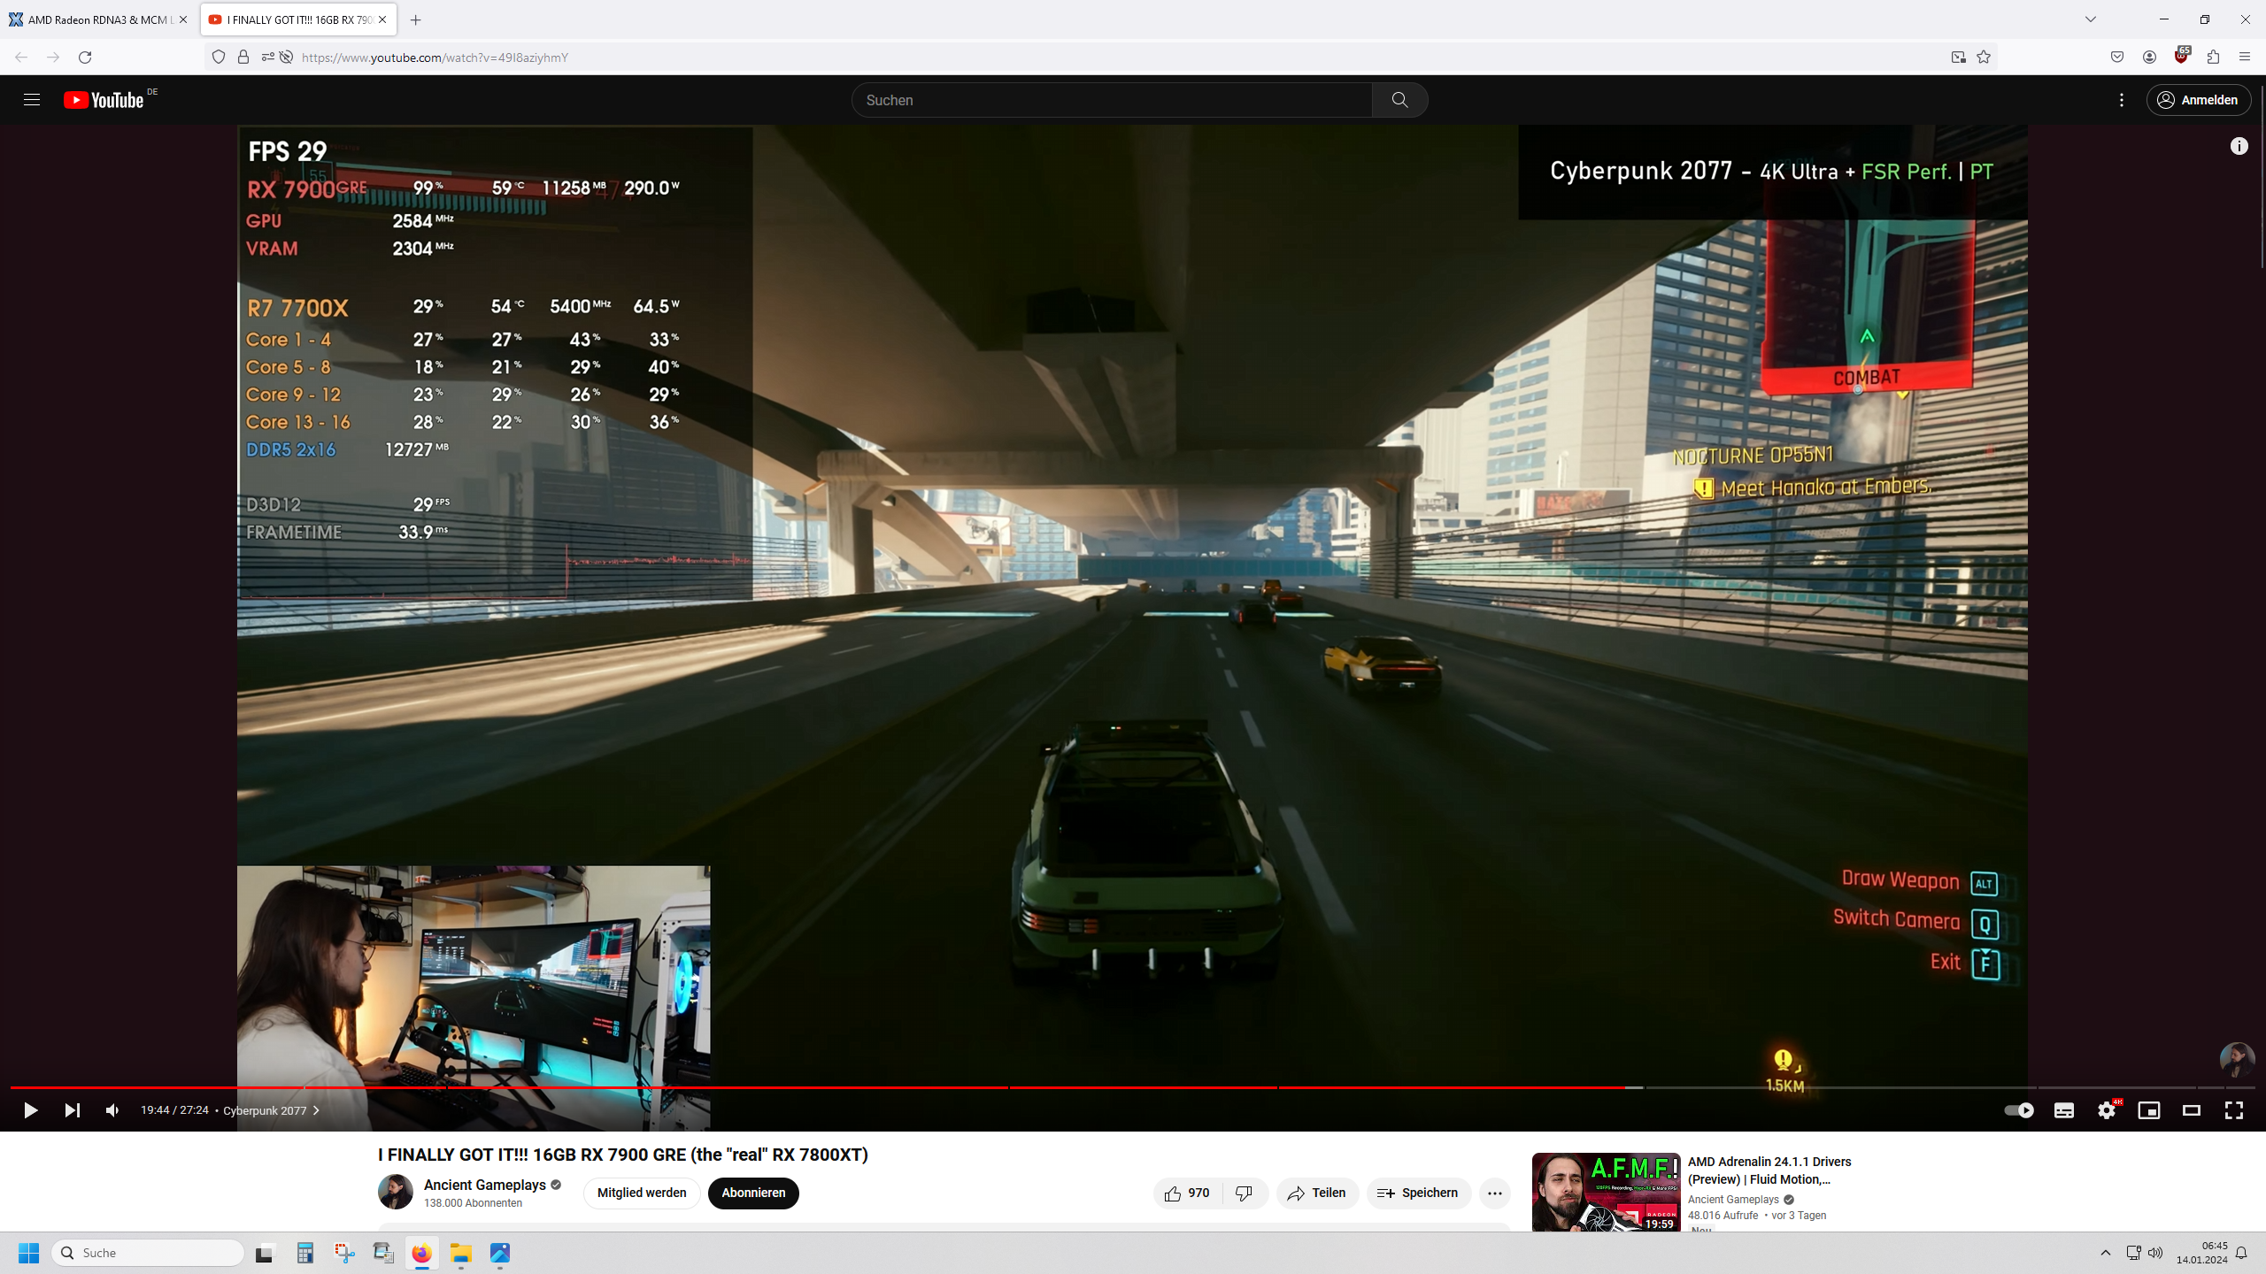This screenshot has height=1274, width=2266.
Task: Enter fullscreen mode
Action: click(2233, 1110)
